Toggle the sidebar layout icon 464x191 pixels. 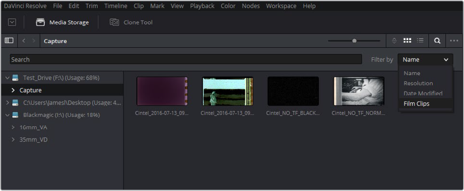(9, 41)
